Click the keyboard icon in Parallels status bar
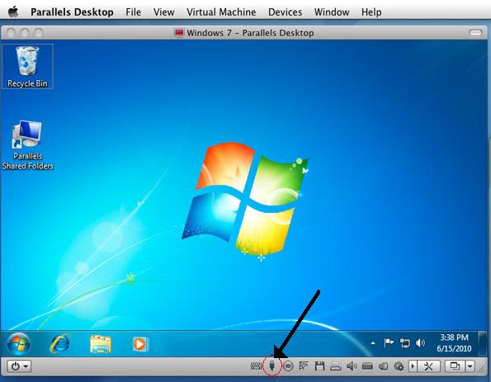Screen dimensions: 491x382 pyautogui.click(x=256, y=366)
